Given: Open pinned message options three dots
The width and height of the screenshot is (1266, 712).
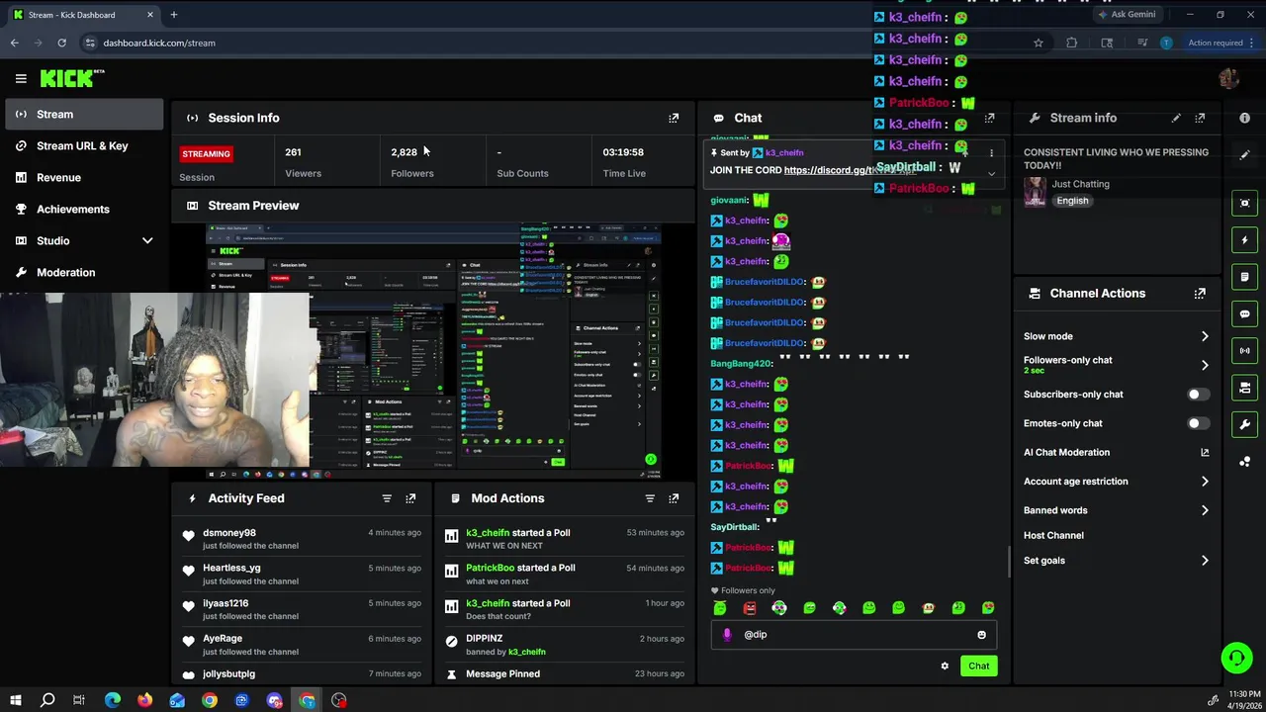Looking at the screenshot, I should pyautogui.click(x=991, y=153).
